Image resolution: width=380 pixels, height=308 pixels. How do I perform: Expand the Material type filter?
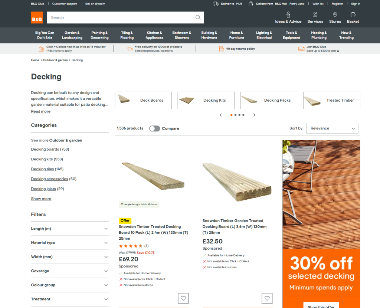[x=70, y=243]
